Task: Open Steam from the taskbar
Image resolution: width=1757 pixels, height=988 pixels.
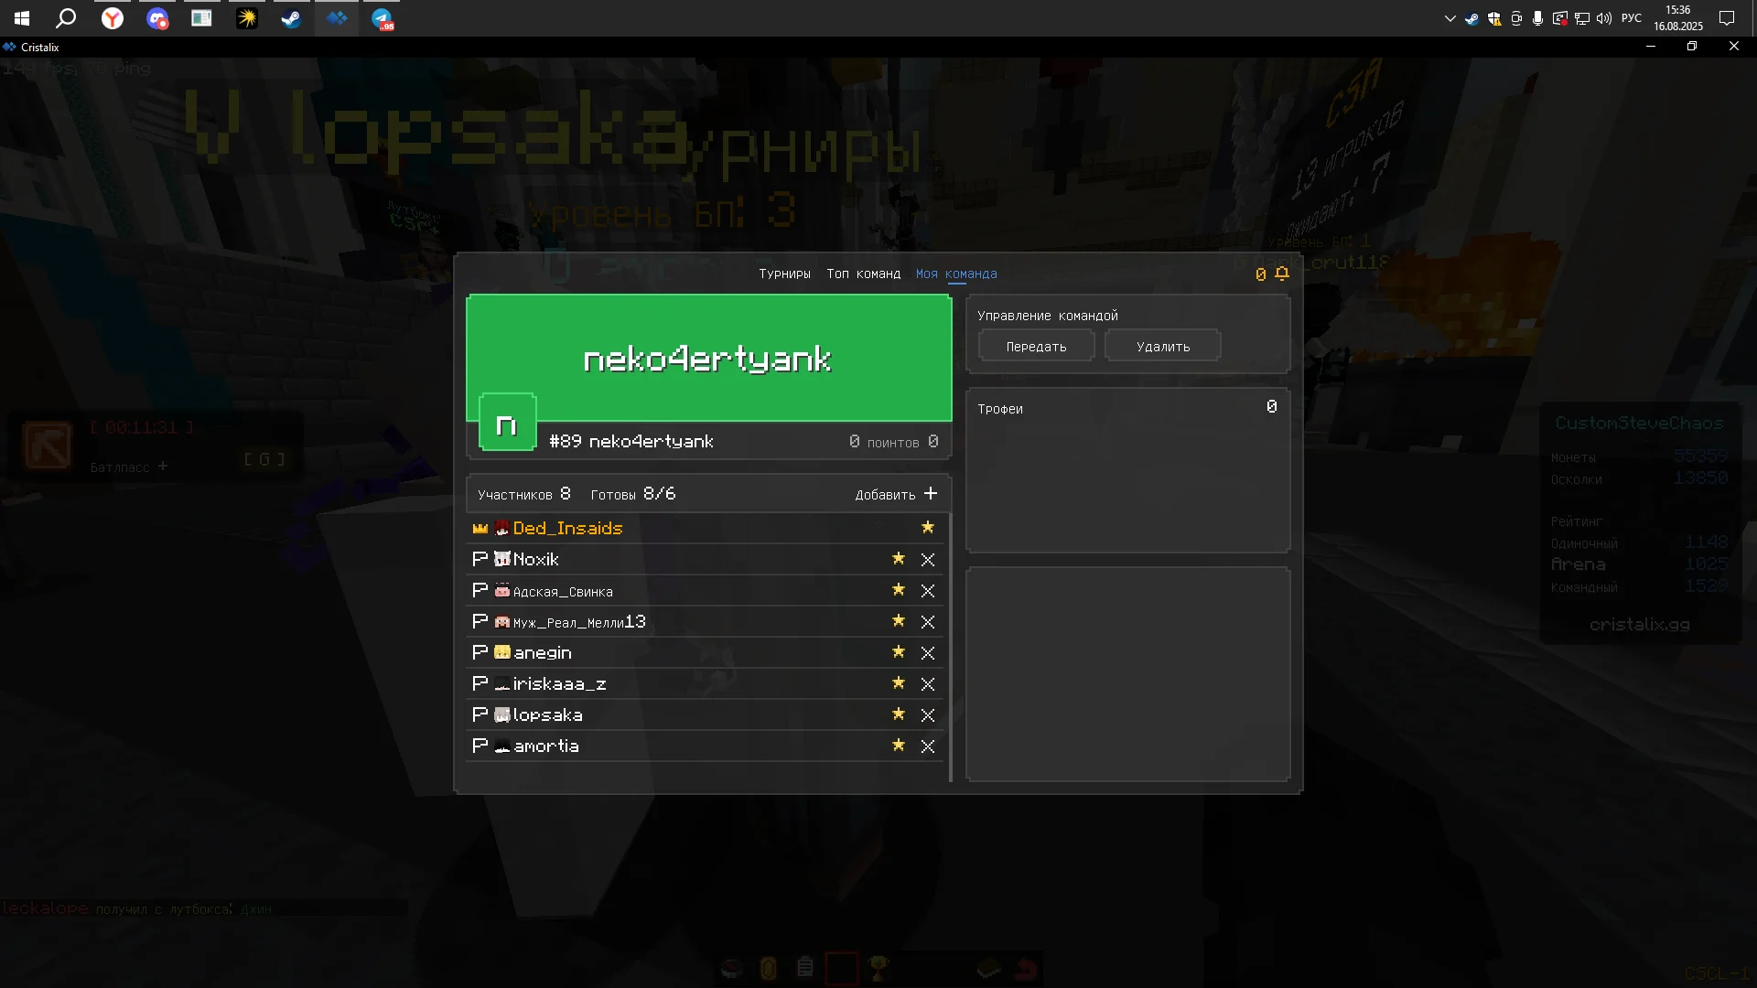Action: point(291,18)
